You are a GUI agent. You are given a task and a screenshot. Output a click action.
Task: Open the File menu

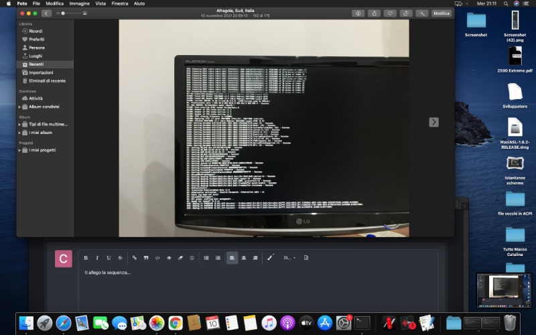pyautogui.click(x=36, y=3)
